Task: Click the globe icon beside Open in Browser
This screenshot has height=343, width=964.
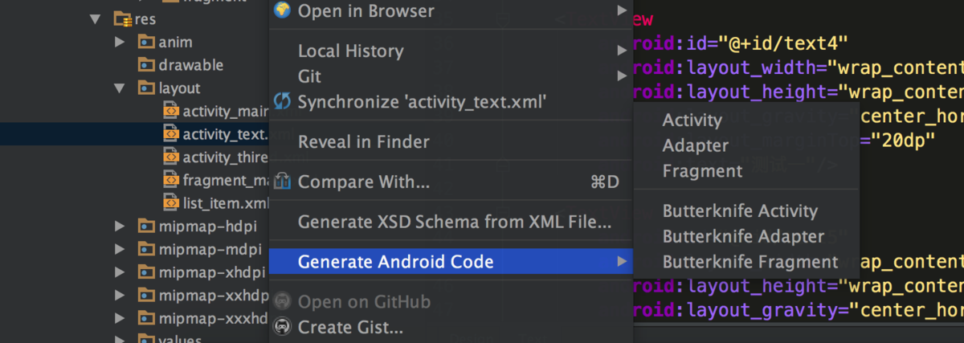Action: click(x=282, y=10)
